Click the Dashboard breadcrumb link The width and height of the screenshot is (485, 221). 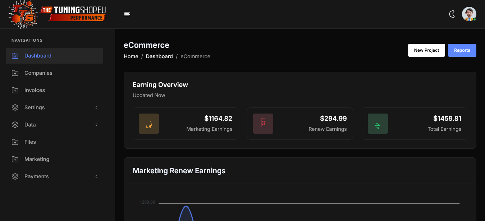[x=159, y=56]
